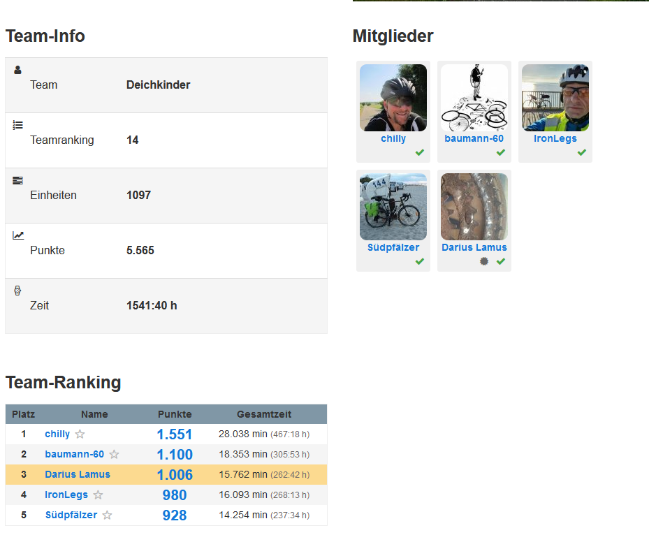Click the Name column header
The height and width of the screenshot is (542, 649).
pos(94,414)
